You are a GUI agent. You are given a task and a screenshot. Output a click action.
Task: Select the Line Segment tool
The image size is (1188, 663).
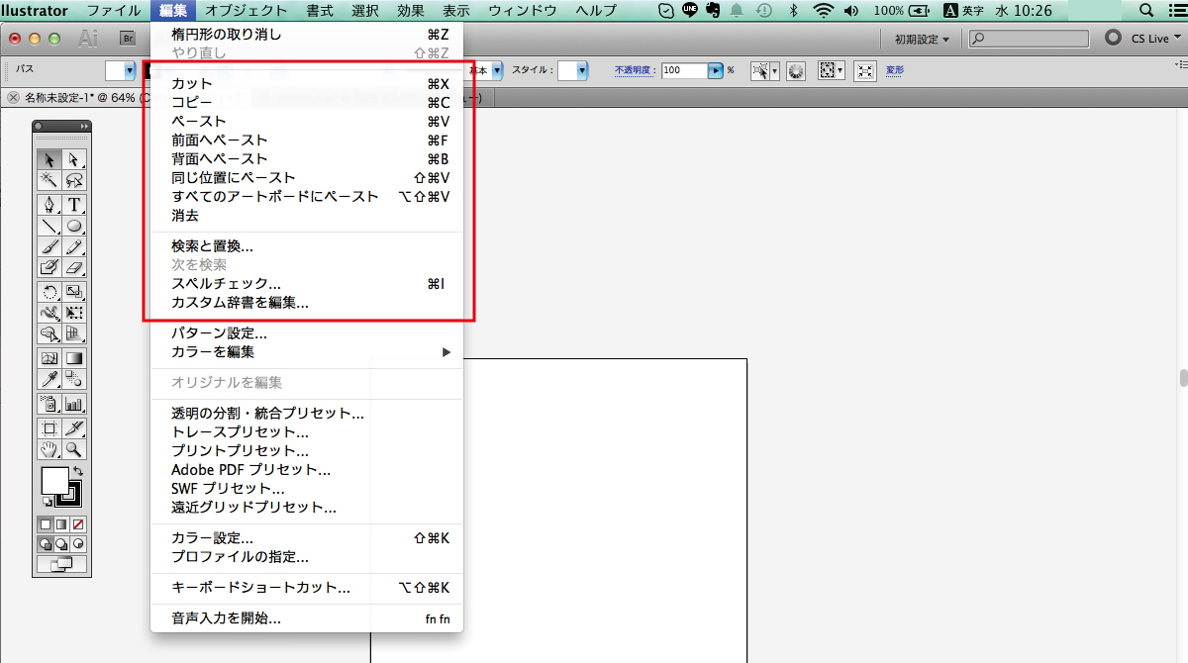(x=49, y=226)
